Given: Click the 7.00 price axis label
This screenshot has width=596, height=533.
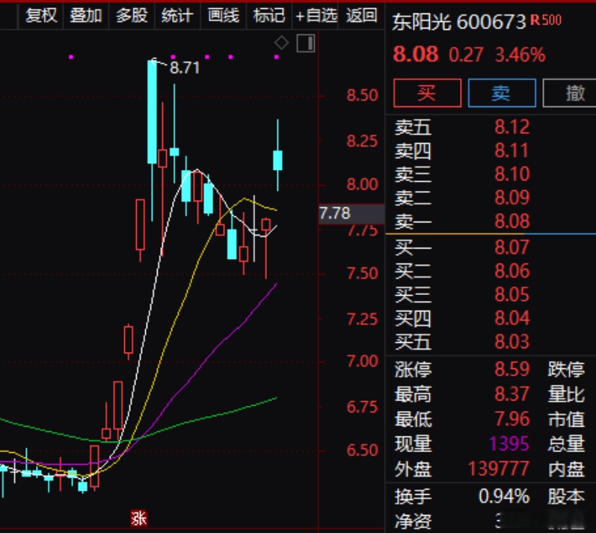Looking at the screenshot, I should click(362, 361).
